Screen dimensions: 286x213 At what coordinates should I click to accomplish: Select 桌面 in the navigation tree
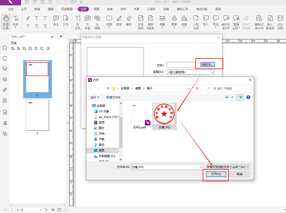pos(102,150)
